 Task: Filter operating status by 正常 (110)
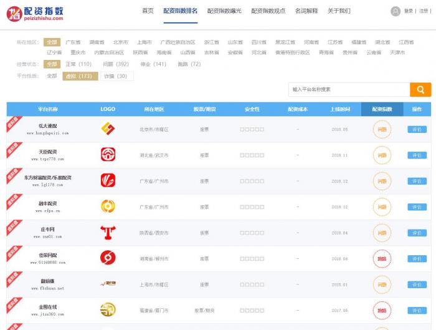pyautogui.click(x=78, y=64)
